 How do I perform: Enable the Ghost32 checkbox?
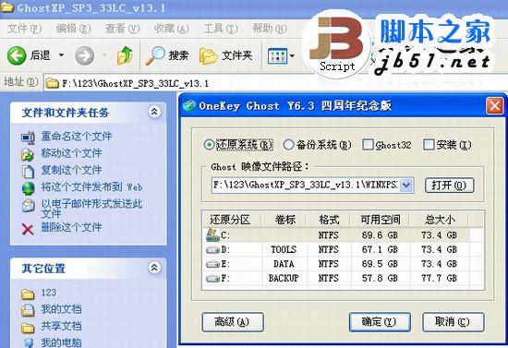coord(368,145)
